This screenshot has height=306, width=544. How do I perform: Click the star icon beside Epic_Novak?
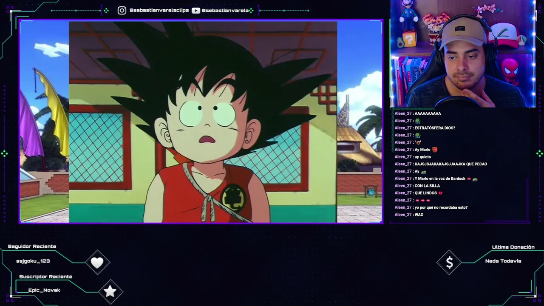pos(110,291)
